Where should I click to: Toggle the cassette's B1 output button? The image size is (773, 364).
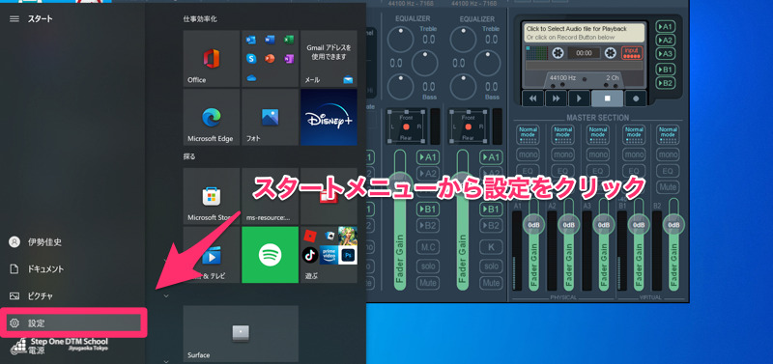point(665,70)
